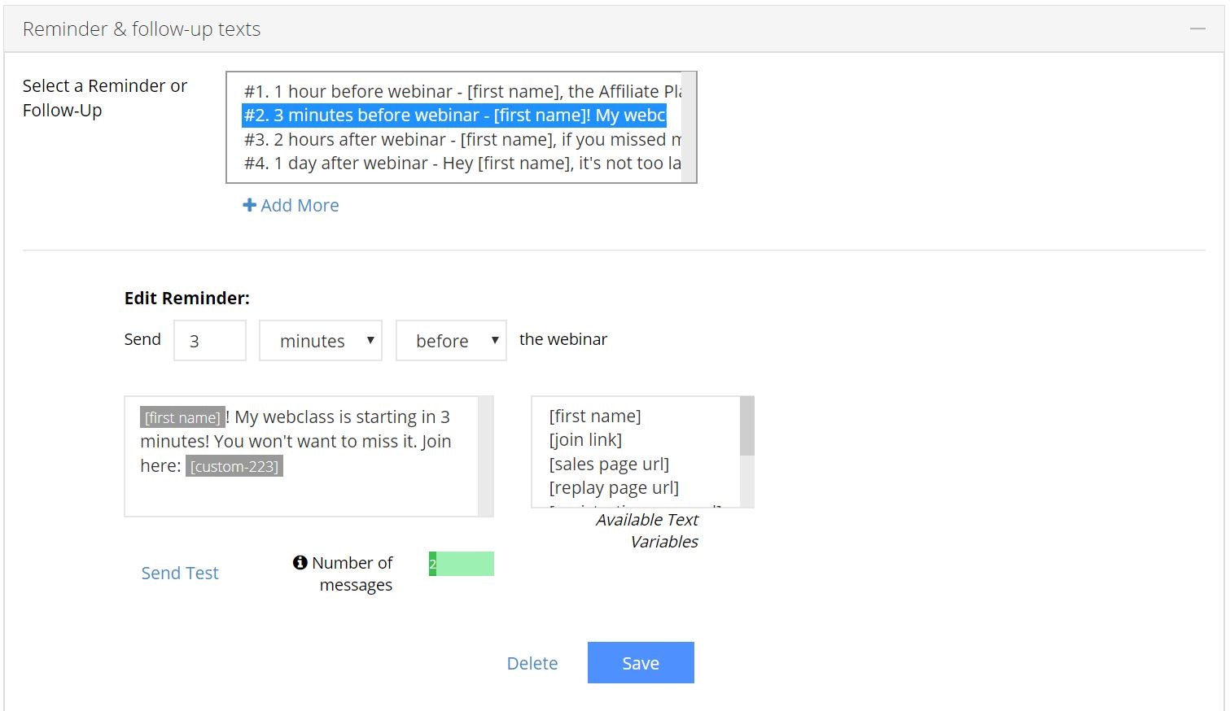Image resolution: width=1230 pixels, height=711 pixels.
Task: Click the Delete link
Action: (532, 662)
